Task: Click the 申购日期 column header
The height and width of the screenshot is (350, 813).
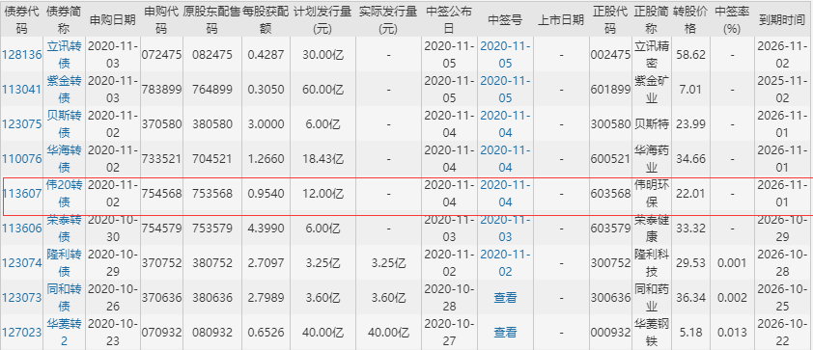Action: click(113, 19)
